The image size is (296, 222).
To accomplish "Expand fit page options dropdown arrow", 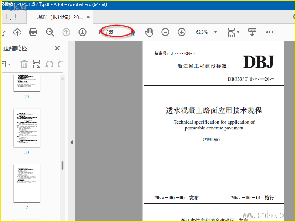I will 238,32.
